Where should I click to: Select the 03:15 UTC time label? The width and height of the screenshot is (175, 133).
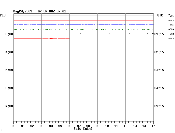[x=159, y=70]
